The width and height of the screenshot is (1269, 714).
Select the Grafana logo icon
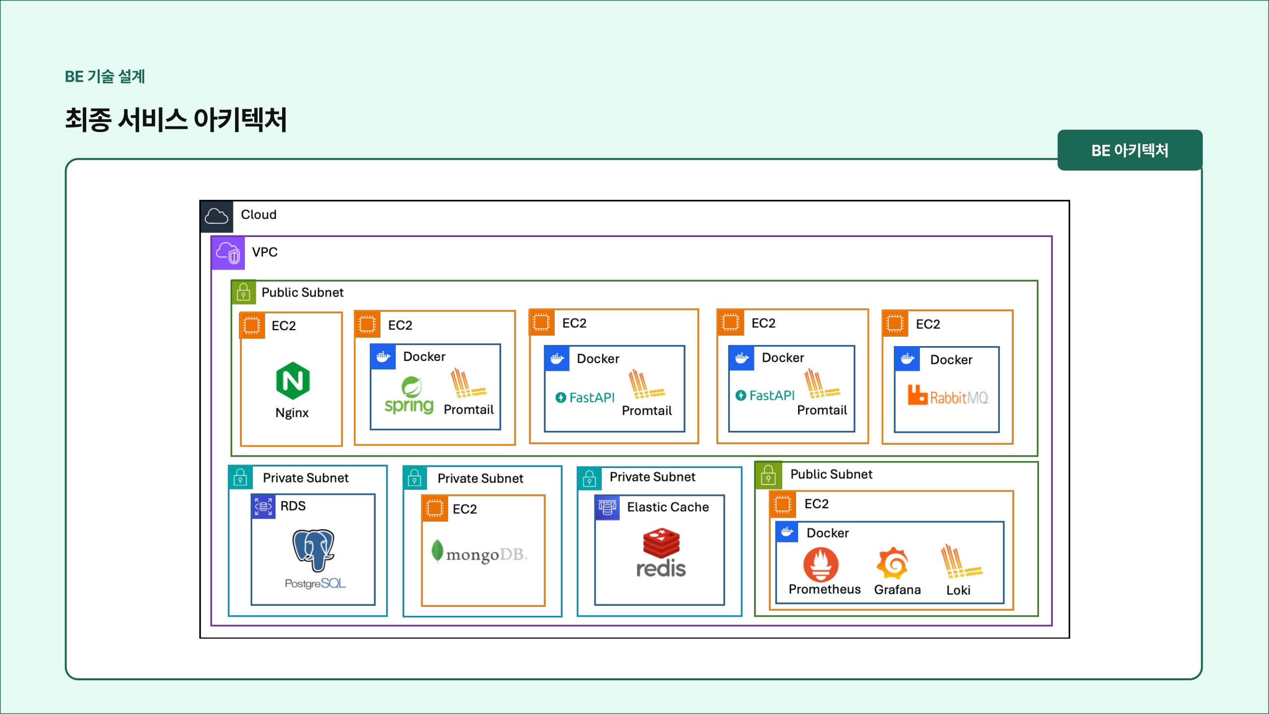(x=892, y=564)
